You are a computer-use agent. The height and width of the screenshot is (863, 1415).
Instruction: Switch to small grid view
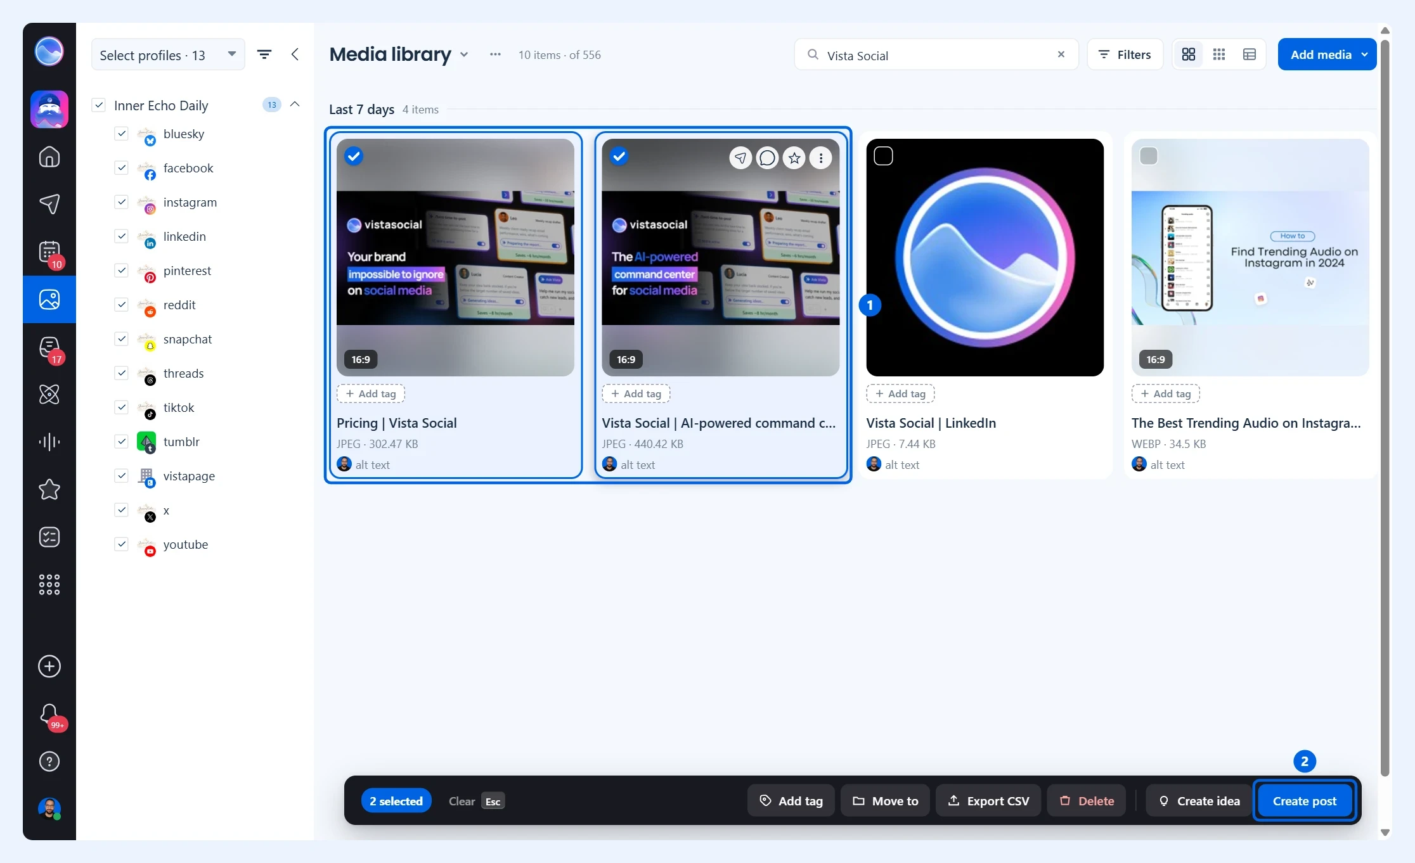point(1219,54)
